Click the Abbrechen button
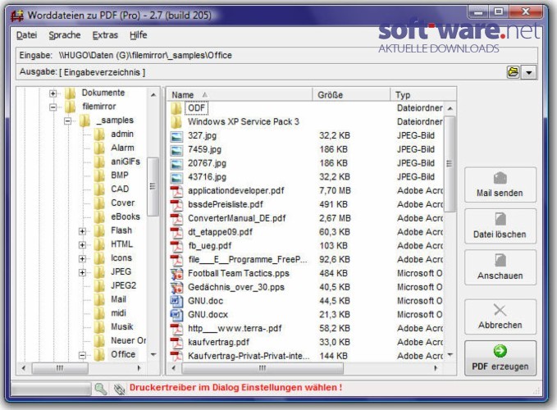The width and height of the screenshot is (557, 410). (500, 317)
